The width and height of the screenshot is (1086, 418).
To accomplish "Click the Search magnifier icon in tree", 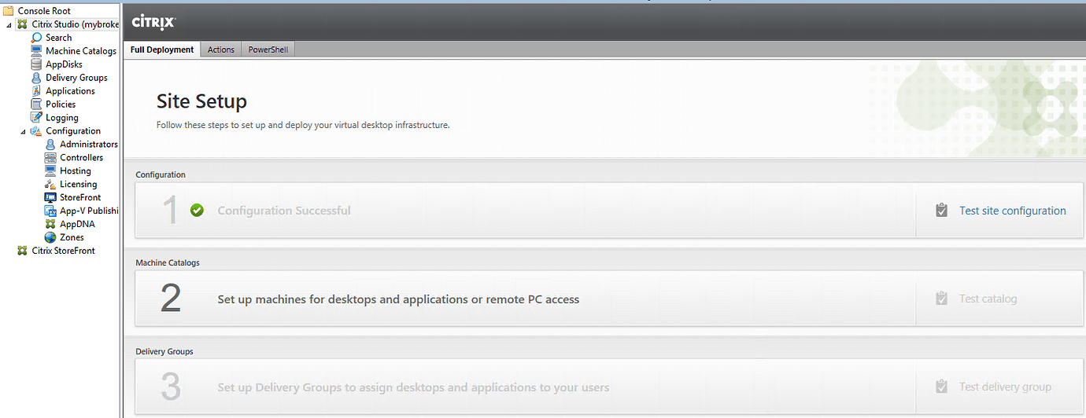I will coord(36,38).
